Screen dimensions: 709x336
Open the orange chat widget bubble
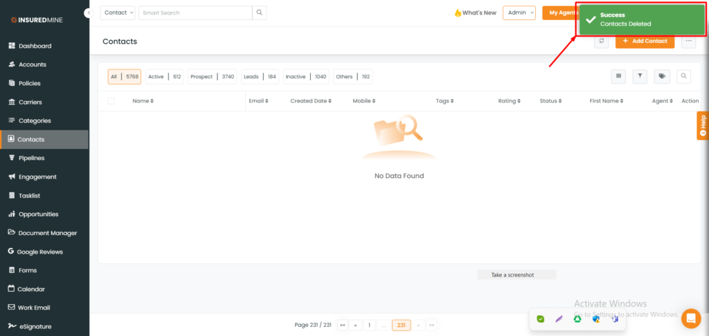point(691,319)
